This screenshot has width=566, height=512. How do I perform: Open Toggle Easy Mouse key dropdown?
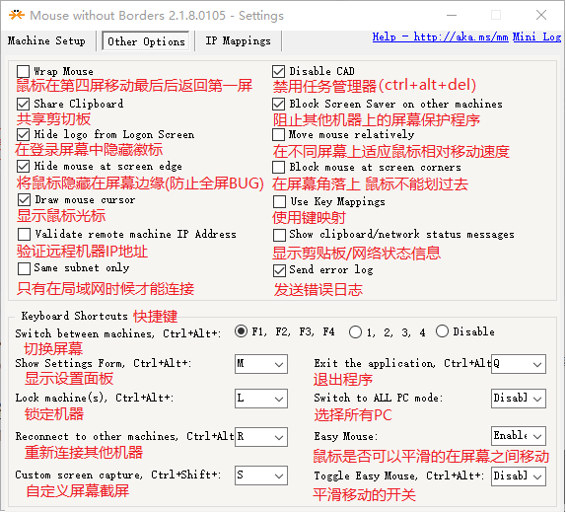tap(519, 475)
